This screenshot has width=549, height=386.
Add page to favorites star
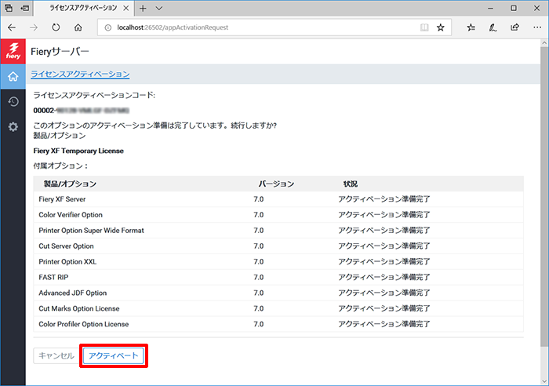coord(441,27)
